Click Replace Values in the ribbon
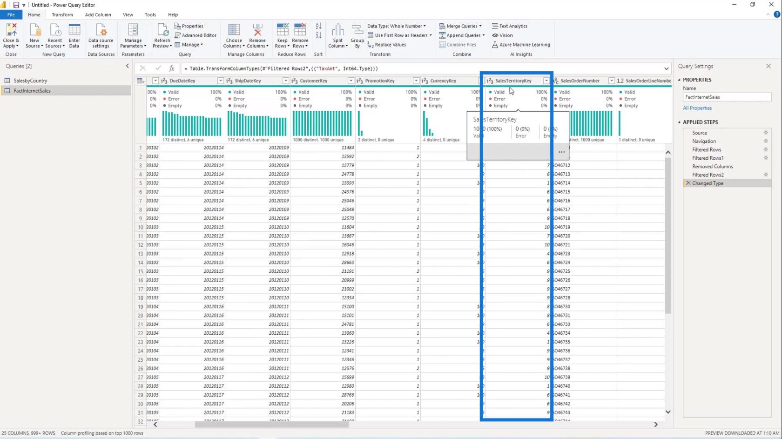This screenshot has width=782, height=439. (386, 45)
